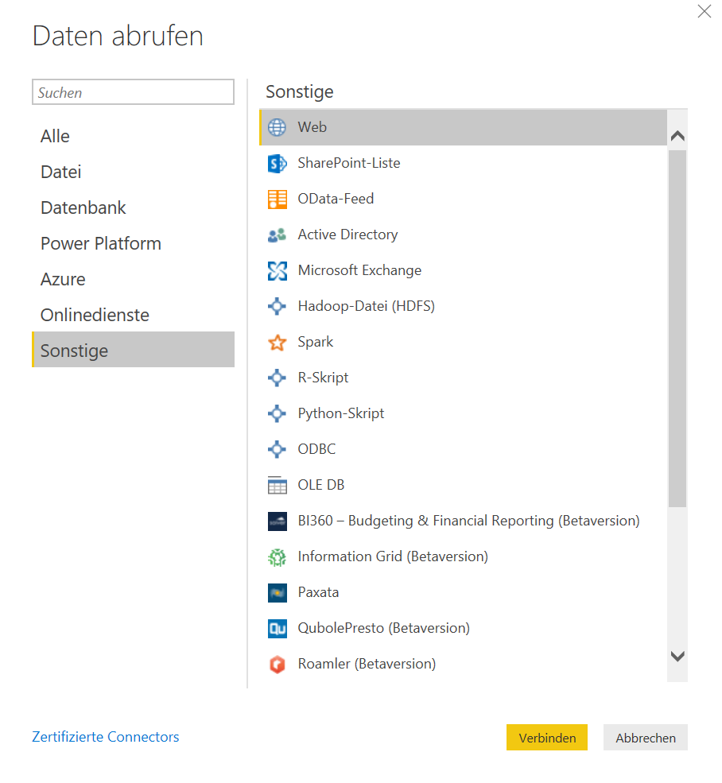The image size is (722, 783).
Task: Click the BI360 connector icon
Action: pos(277,521)
